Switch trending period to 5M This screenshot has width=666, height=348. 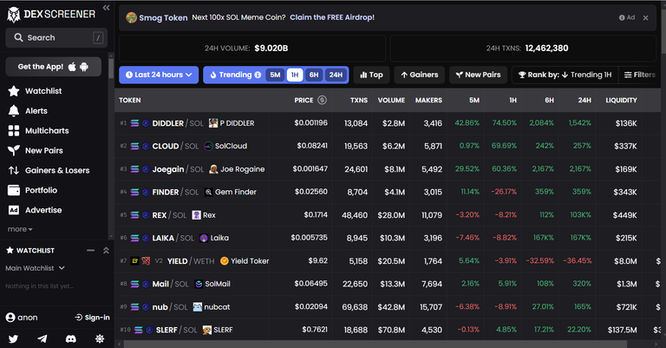coord(275,75)
